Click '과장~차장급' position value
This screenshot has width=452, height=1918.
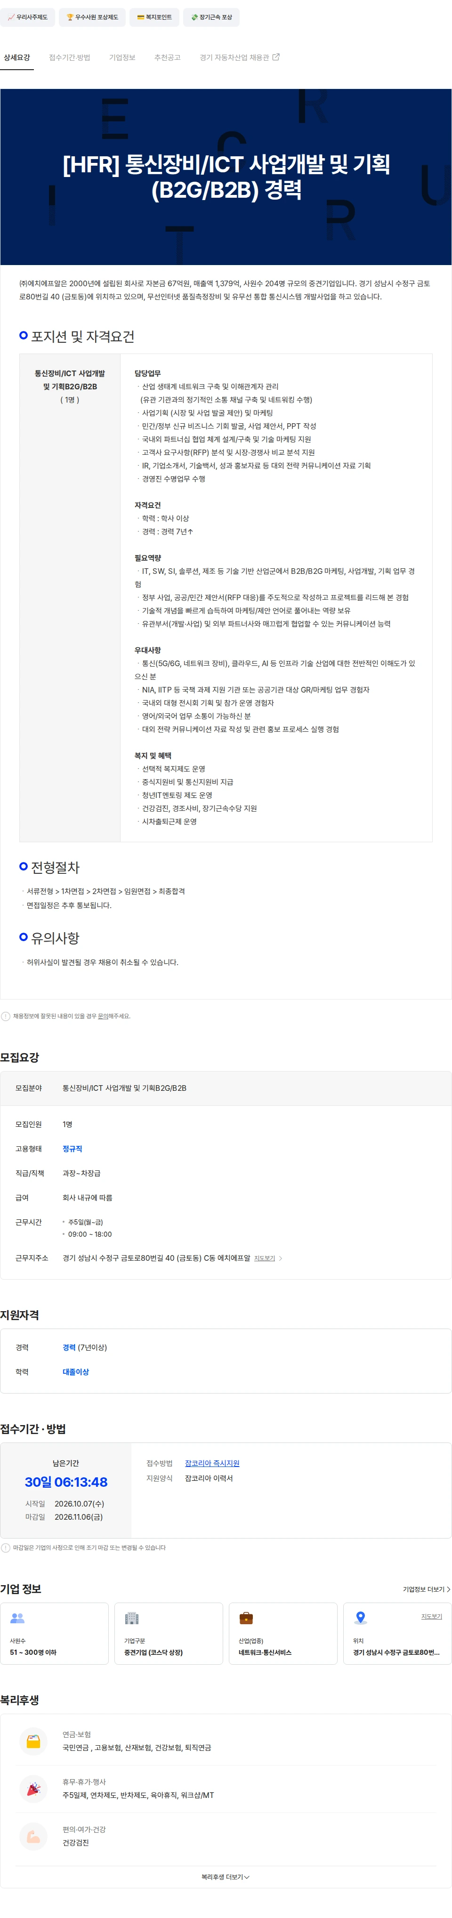(81, 1173)
